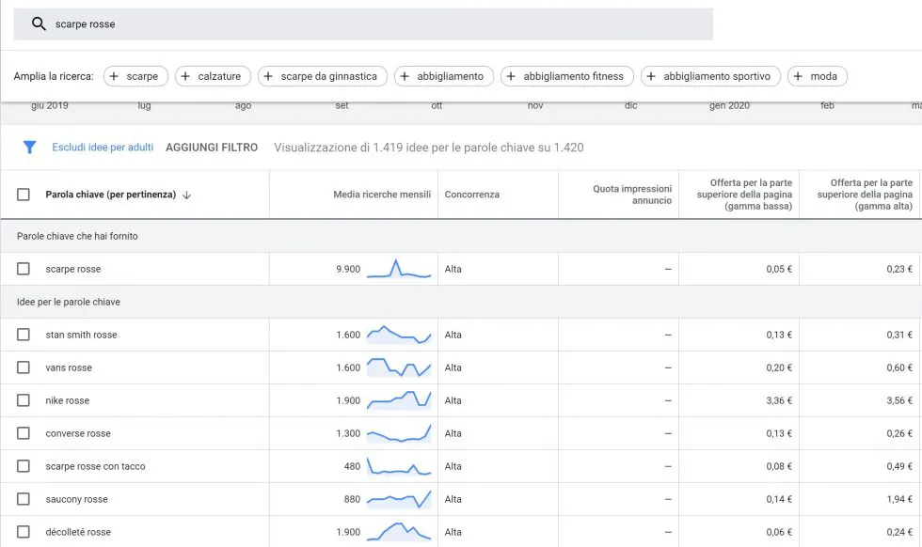Add moda suggestion chip
Screen dimensions: 922x547
point(818,76)
